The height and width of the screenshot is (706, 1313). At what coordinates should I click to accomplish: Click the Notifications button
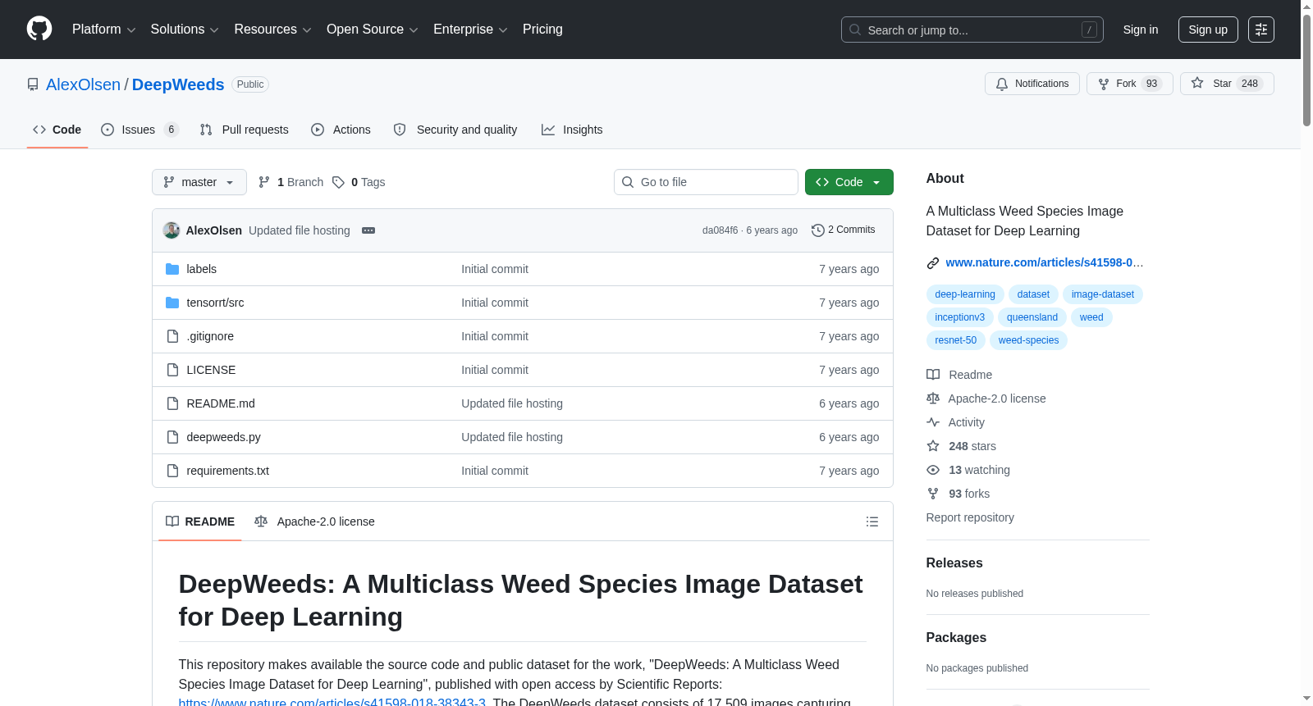tap(1032, 84)
